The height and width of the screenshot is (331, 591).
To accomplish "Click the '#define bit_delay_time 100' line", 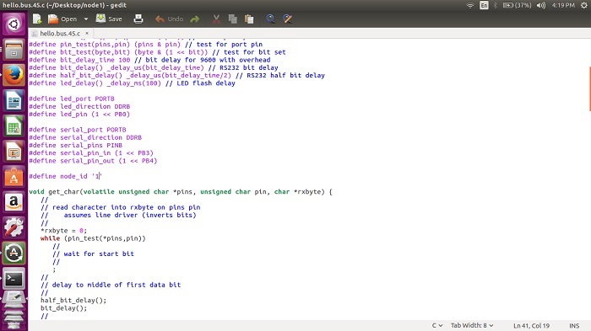I will 149,60.
